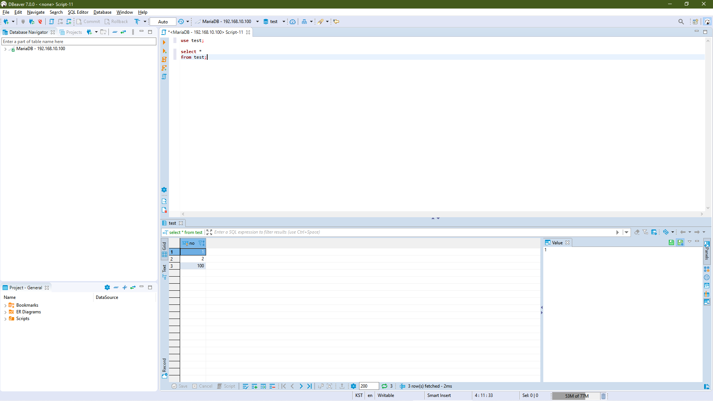Expand the MariaDB - 192.168.10.100 connection node
This screenshot has height=401, width=713.
(5, 49)
